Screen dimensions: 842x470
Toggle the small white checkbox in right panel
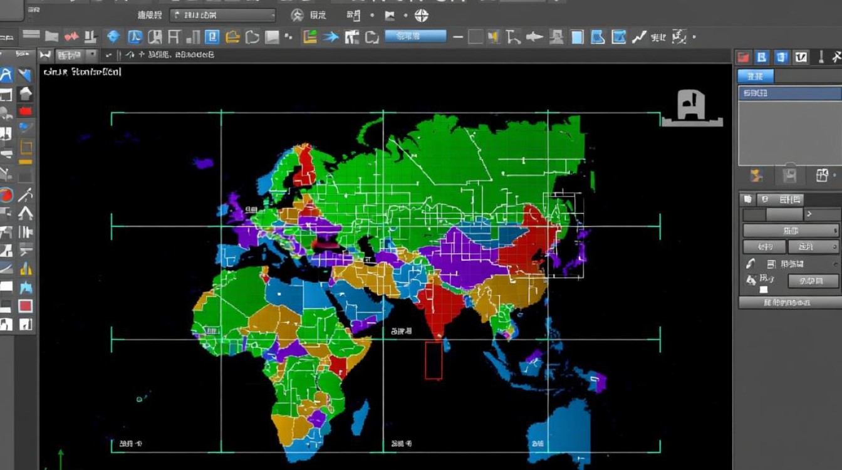[764, 290]
